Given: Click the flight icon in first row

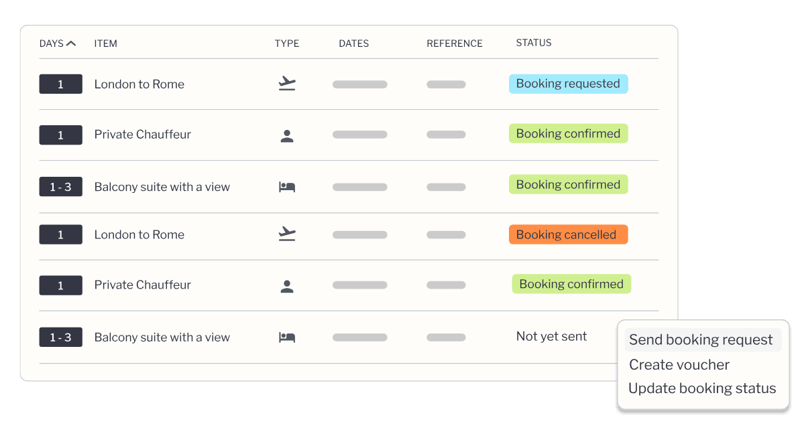Looking at the screenshot, I should (287, 84).
